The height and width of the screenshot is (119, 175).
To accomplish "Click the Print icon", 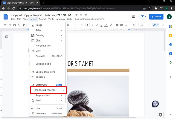I will (x=15, y=25).
